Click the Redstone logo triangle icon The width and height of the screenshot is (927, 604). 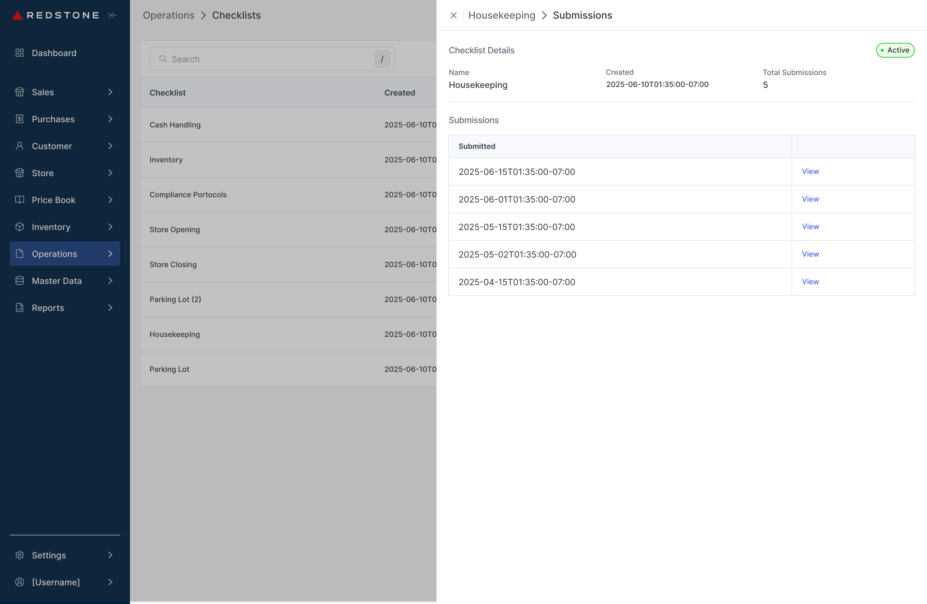click(x=17, y=16)
